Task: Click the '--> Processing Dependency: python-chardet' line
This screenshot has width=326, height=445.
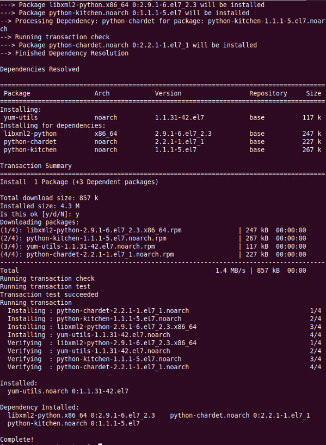Action: (x=163, y=25)
